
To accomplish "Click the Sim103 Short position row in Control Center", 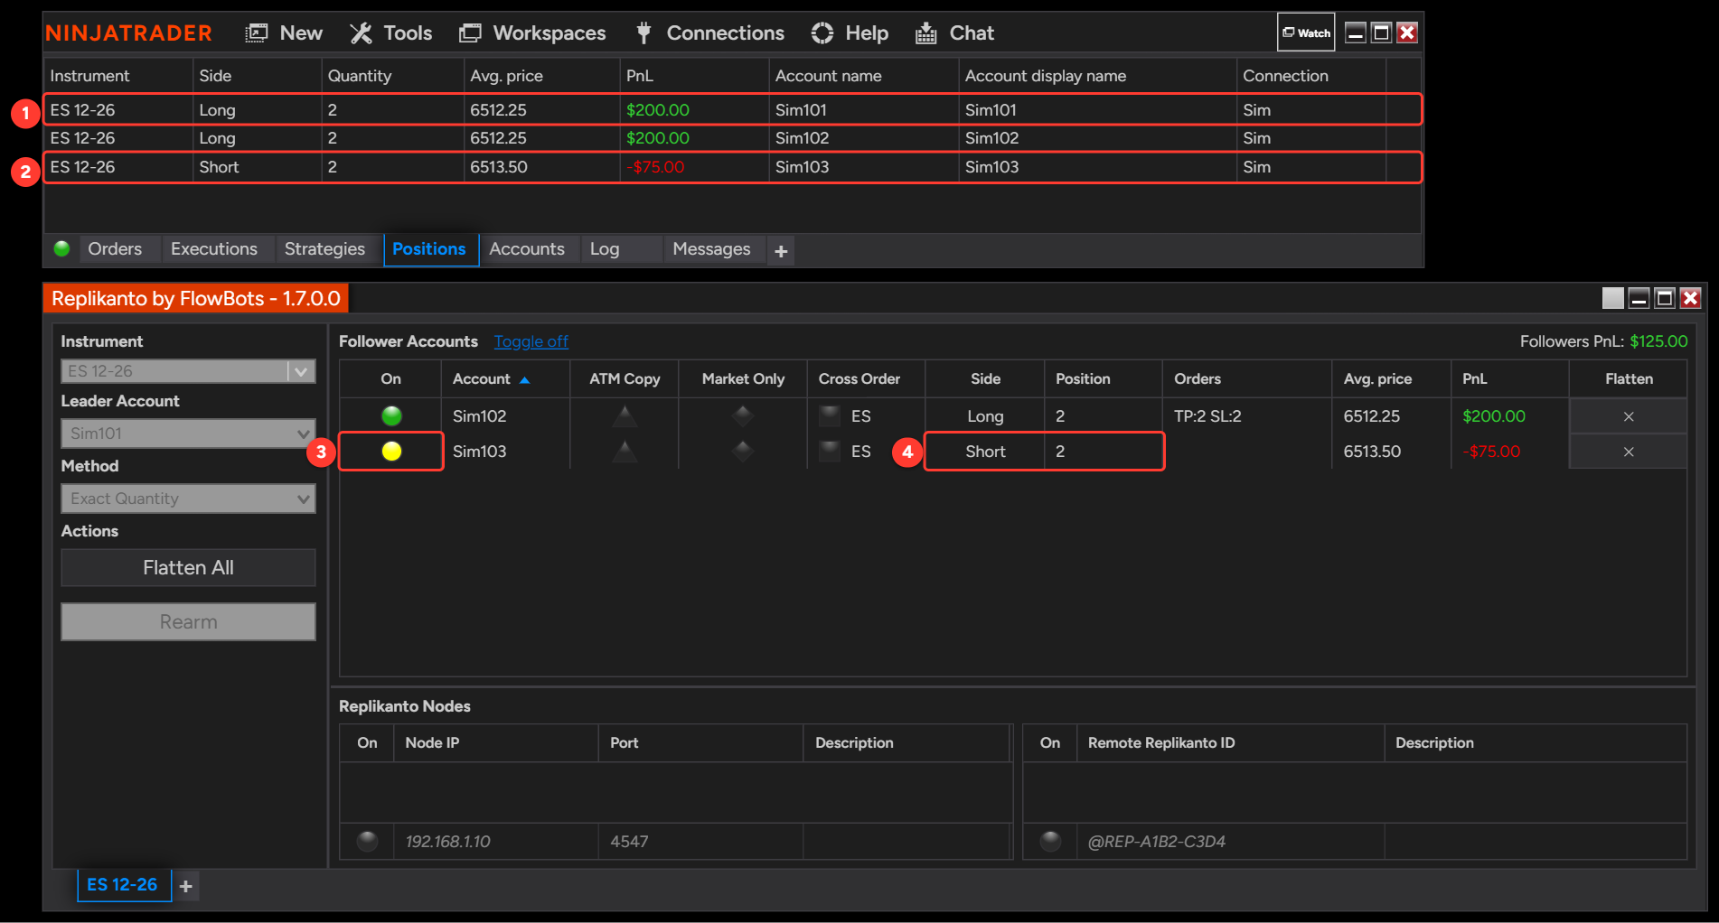I will tap(732, 167).
